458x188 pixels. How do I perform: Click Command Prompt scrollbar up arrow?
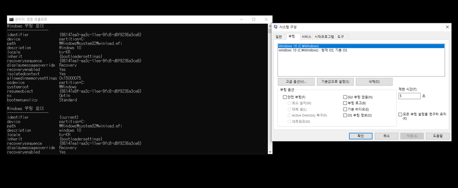coord(270,26)
